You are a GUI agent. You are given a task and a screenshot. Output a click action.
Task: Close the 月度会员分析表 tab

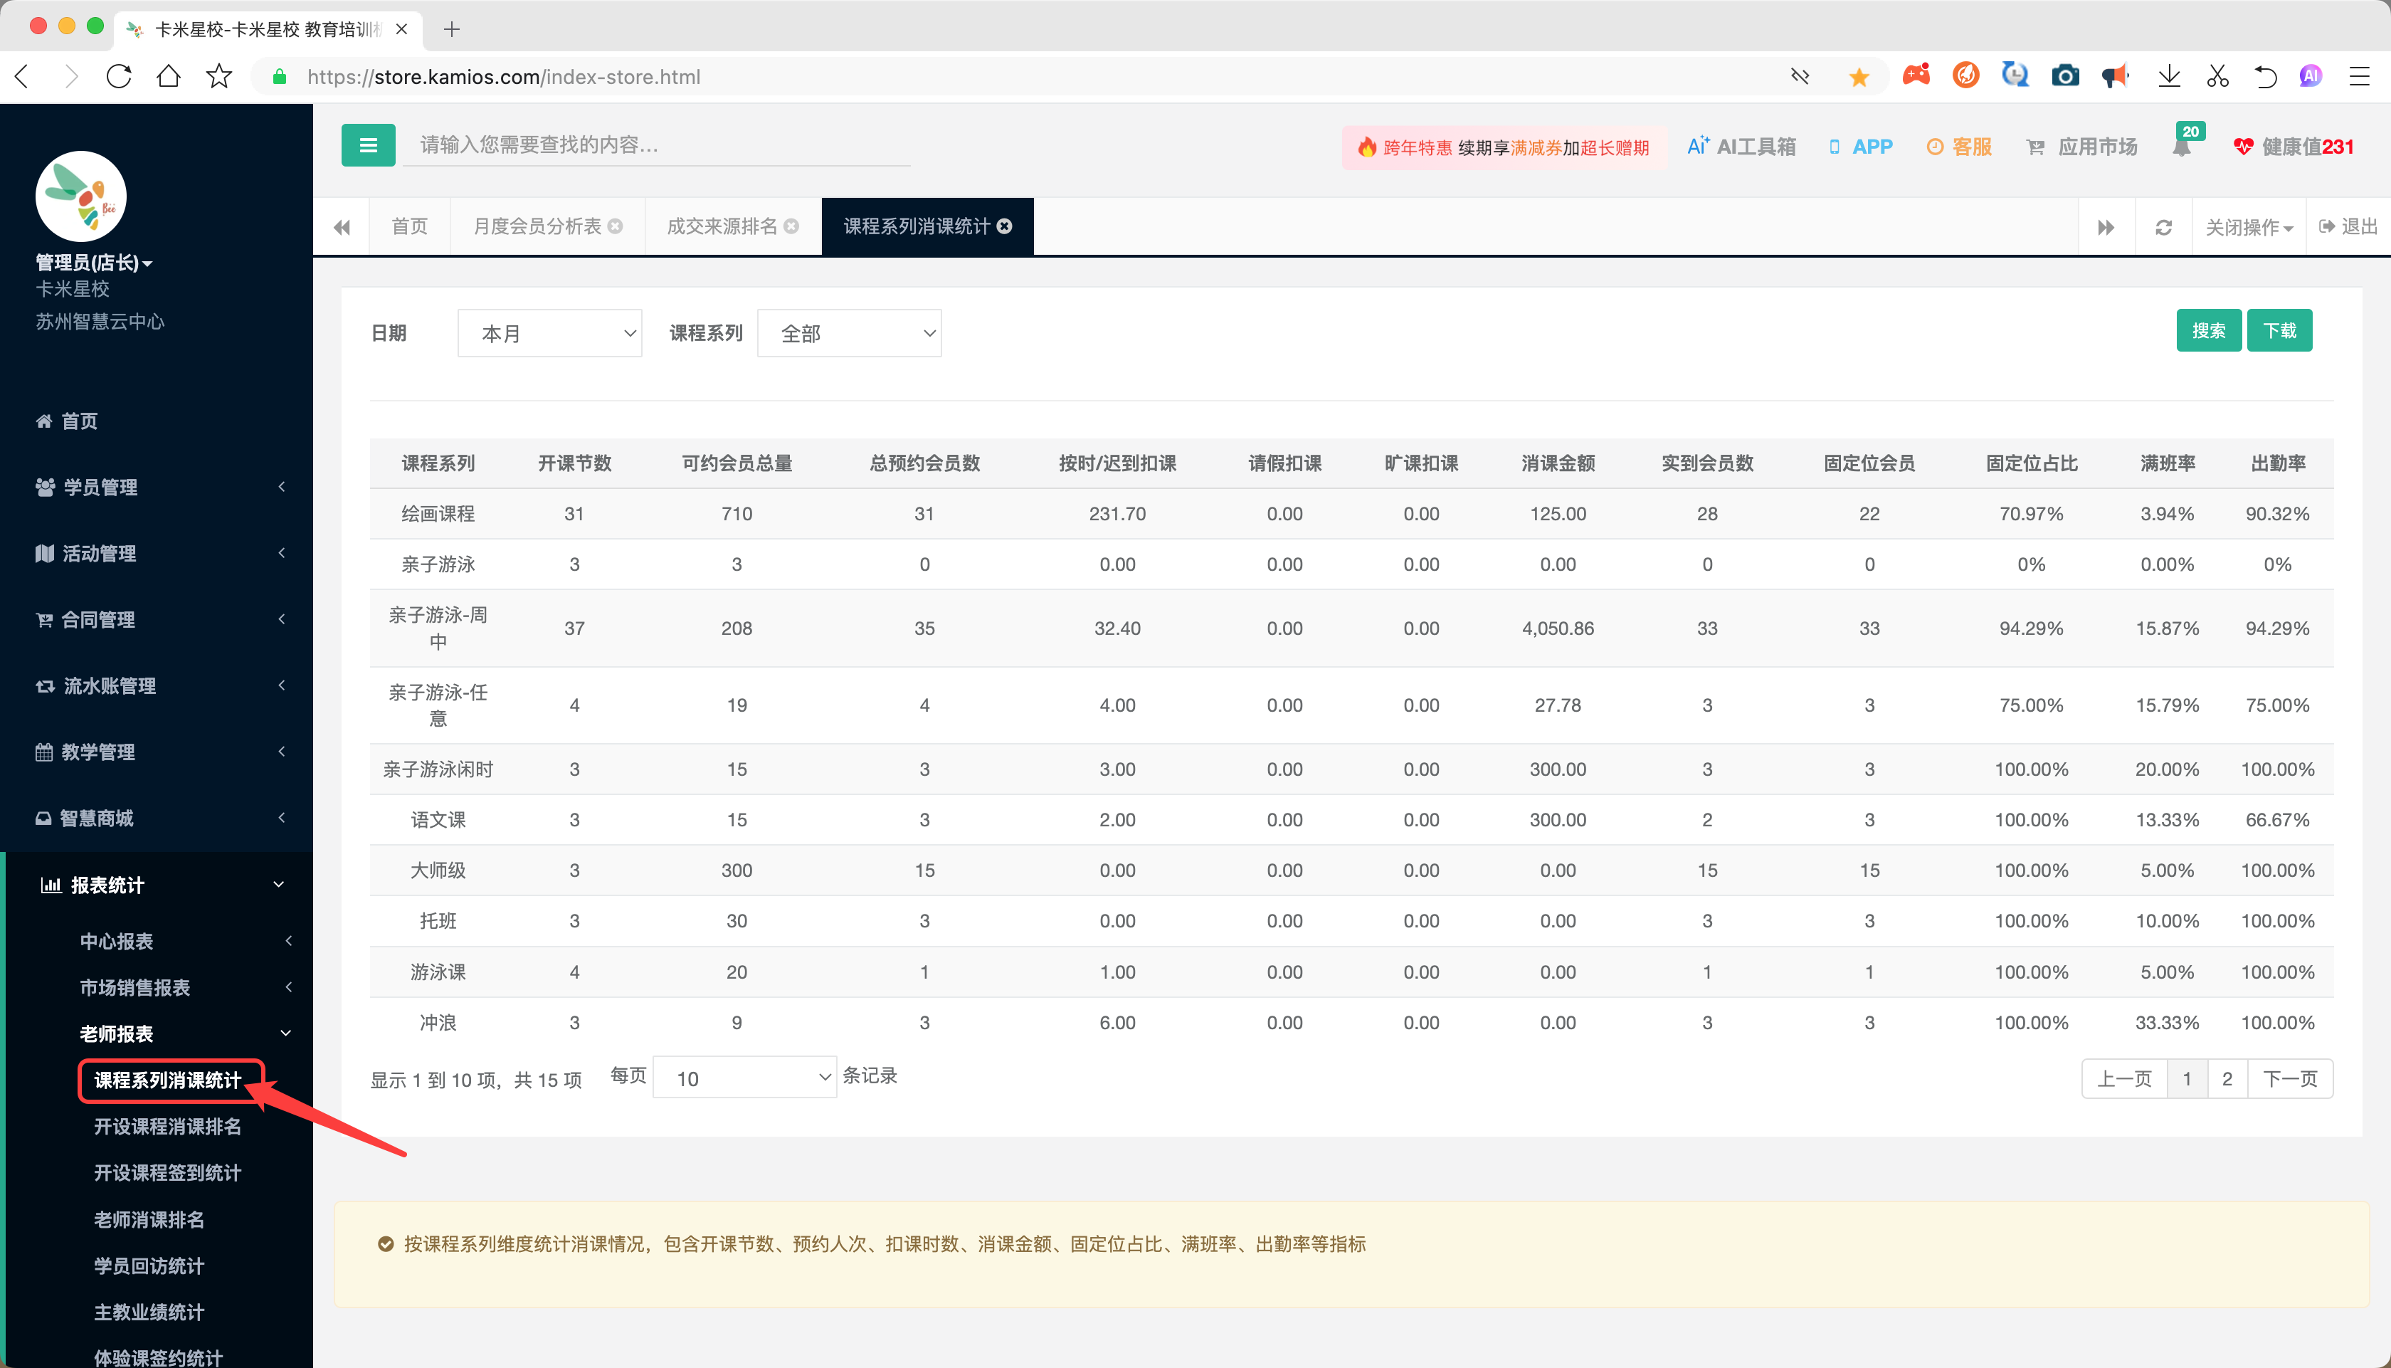616,226
